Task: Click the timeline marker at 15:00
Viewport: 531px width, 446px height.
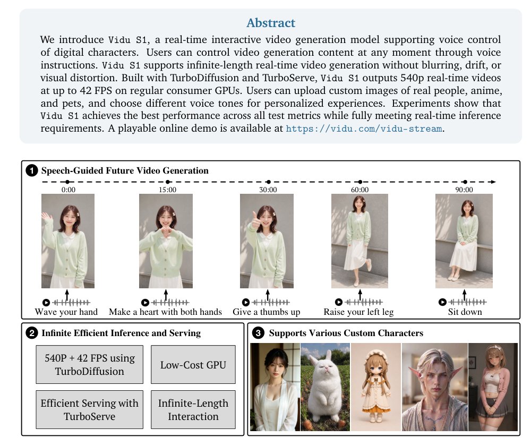Action: [x=168, y=182]
